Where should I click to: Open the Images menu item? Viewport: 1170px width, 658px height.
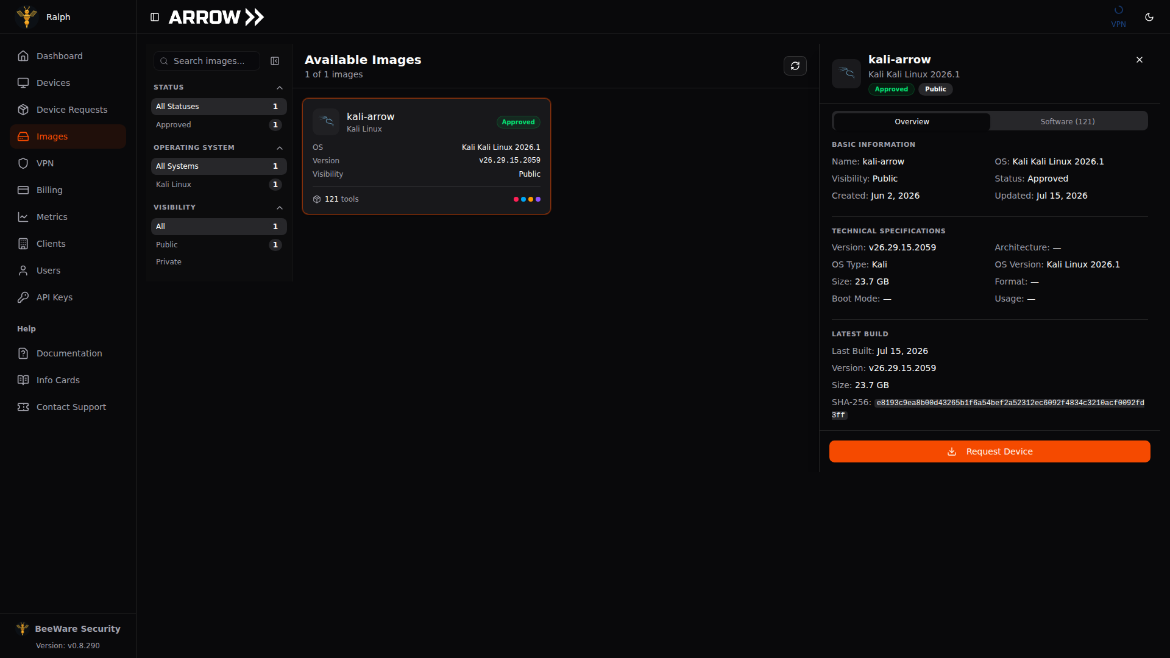coord(68,136)
